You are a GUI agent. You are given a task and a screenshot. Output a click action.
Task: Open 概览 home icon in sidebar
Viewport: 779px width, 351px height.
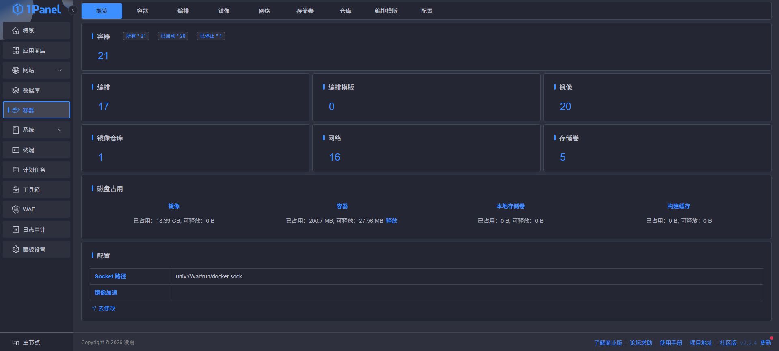(16, 31)
